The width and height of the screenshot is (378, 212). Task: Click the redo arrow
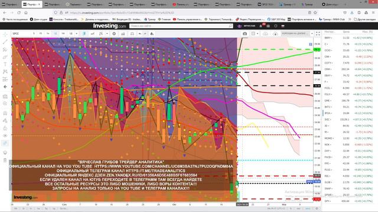coord(145,34)
